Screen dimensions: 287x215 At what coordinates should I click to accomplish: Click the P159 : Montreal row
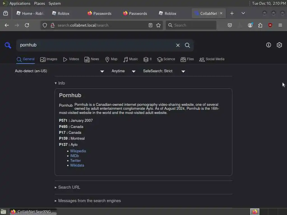72,138
